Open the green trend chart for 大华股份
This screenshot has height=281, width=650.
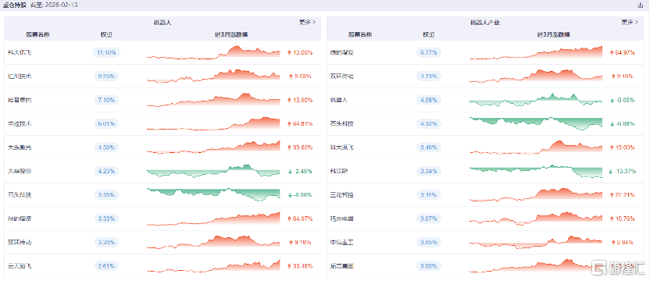coord(213,171)
